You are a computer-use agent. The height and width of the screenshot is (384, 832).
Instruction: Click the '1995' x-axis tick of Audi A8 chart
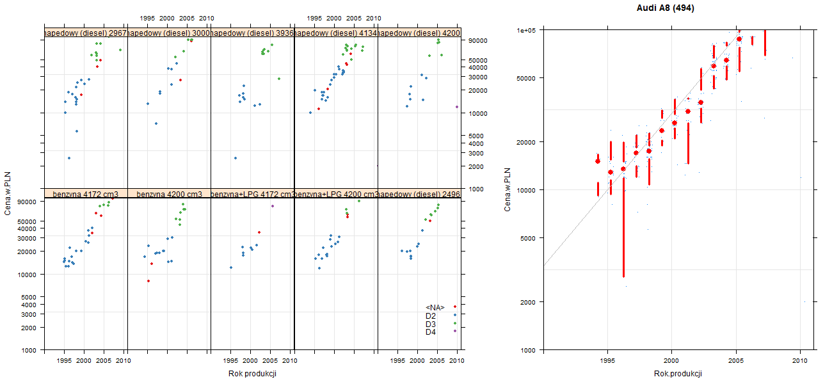pyautogui.click(x=609, y=361)
